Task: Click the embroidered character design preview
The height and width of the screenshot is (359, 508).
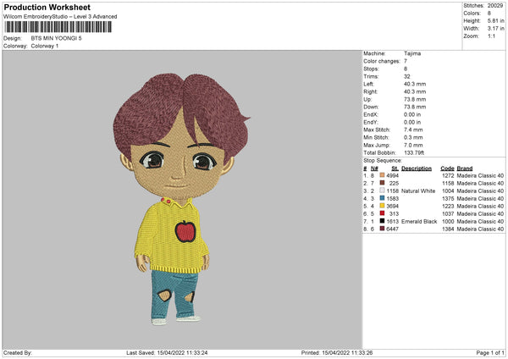Action: 182,200
